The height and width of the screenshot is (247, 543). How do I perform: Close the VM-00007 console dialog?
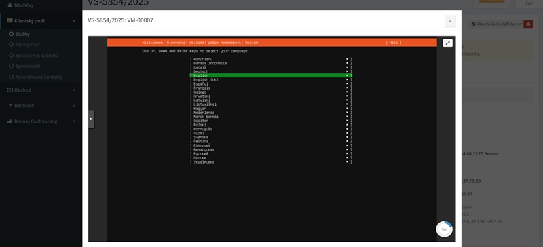coord(450,22)
